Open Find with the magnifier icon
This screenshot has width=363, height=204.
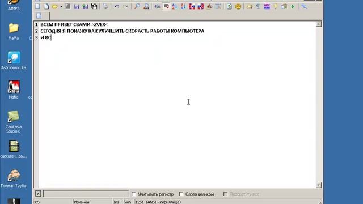tap(137, 6)
